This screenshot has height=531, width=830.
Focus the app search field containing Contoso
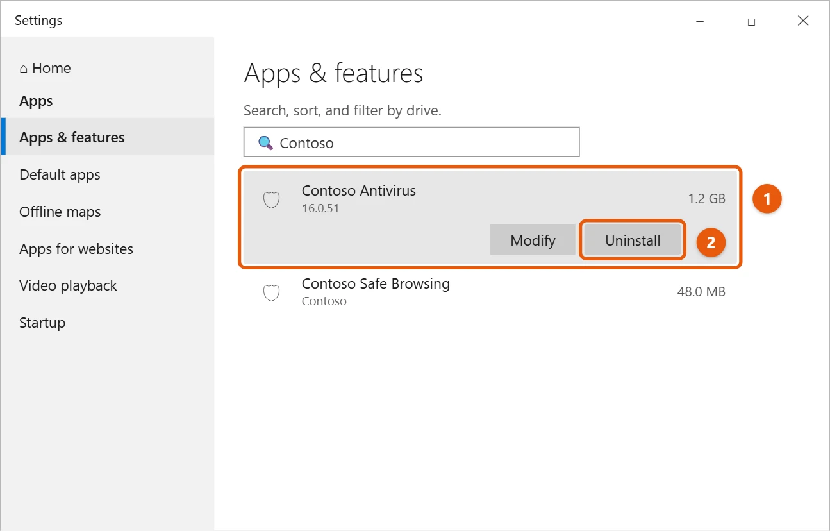click(411, 142)
